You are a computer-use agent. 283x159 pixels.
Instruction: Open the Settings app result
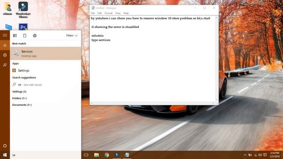point(46,71)
